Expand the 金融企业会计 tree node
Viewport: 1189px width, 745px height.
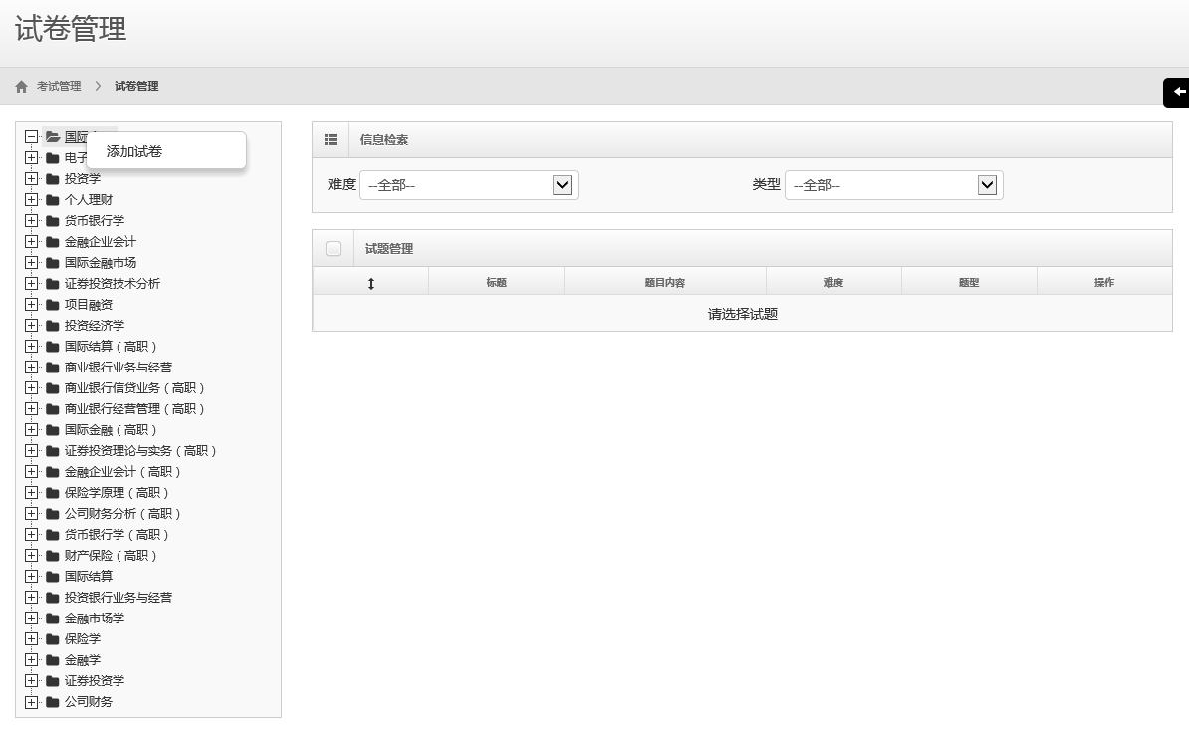[x=32, y=242]
